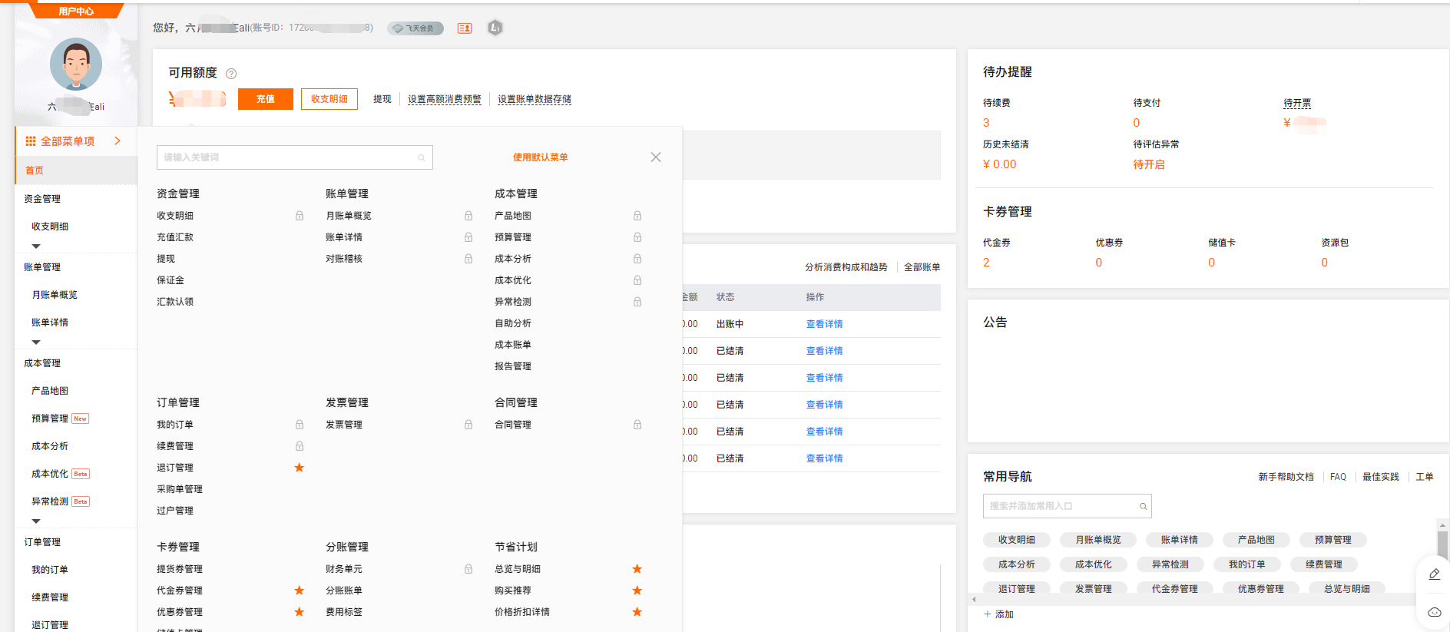The image size is (1450, 632).
Task: Toggle lock pin for 预算管理
Action: click(637, 237)
